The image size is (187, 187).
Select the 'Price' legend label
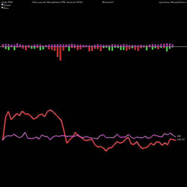(x=6, y=8)
